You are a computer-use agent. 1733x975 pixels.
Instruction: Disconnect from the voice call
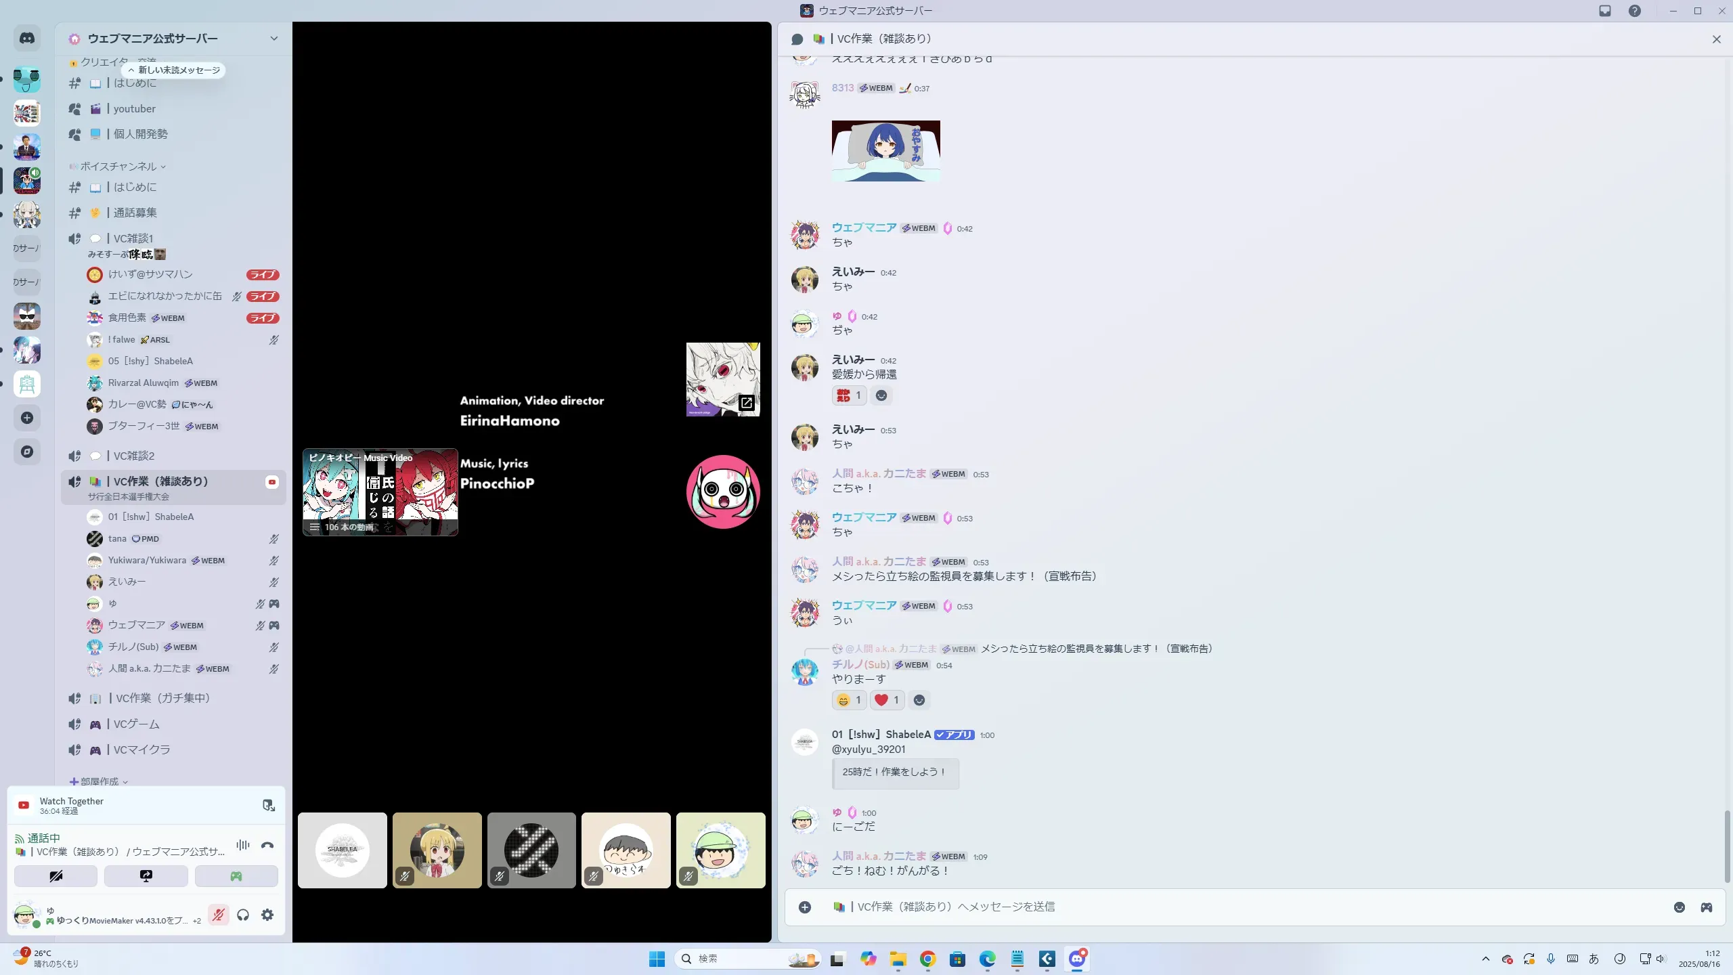[267, 845]
